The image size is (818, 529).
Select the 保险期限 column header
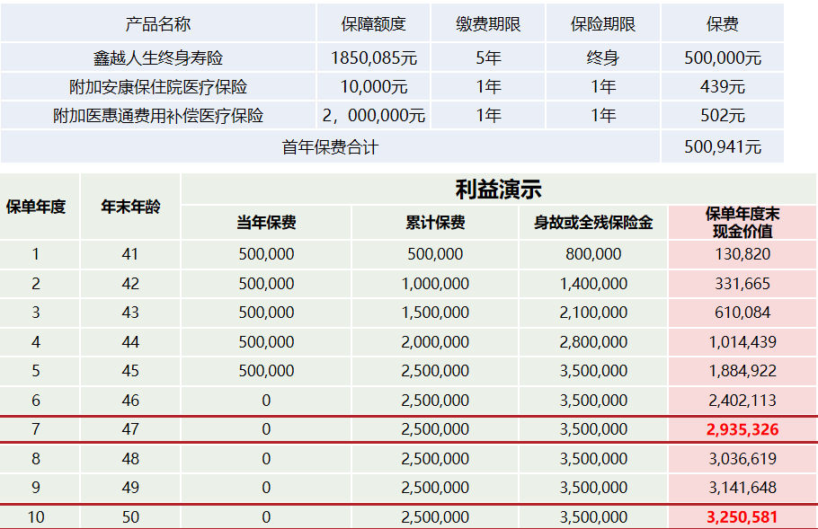coord(602,23)
